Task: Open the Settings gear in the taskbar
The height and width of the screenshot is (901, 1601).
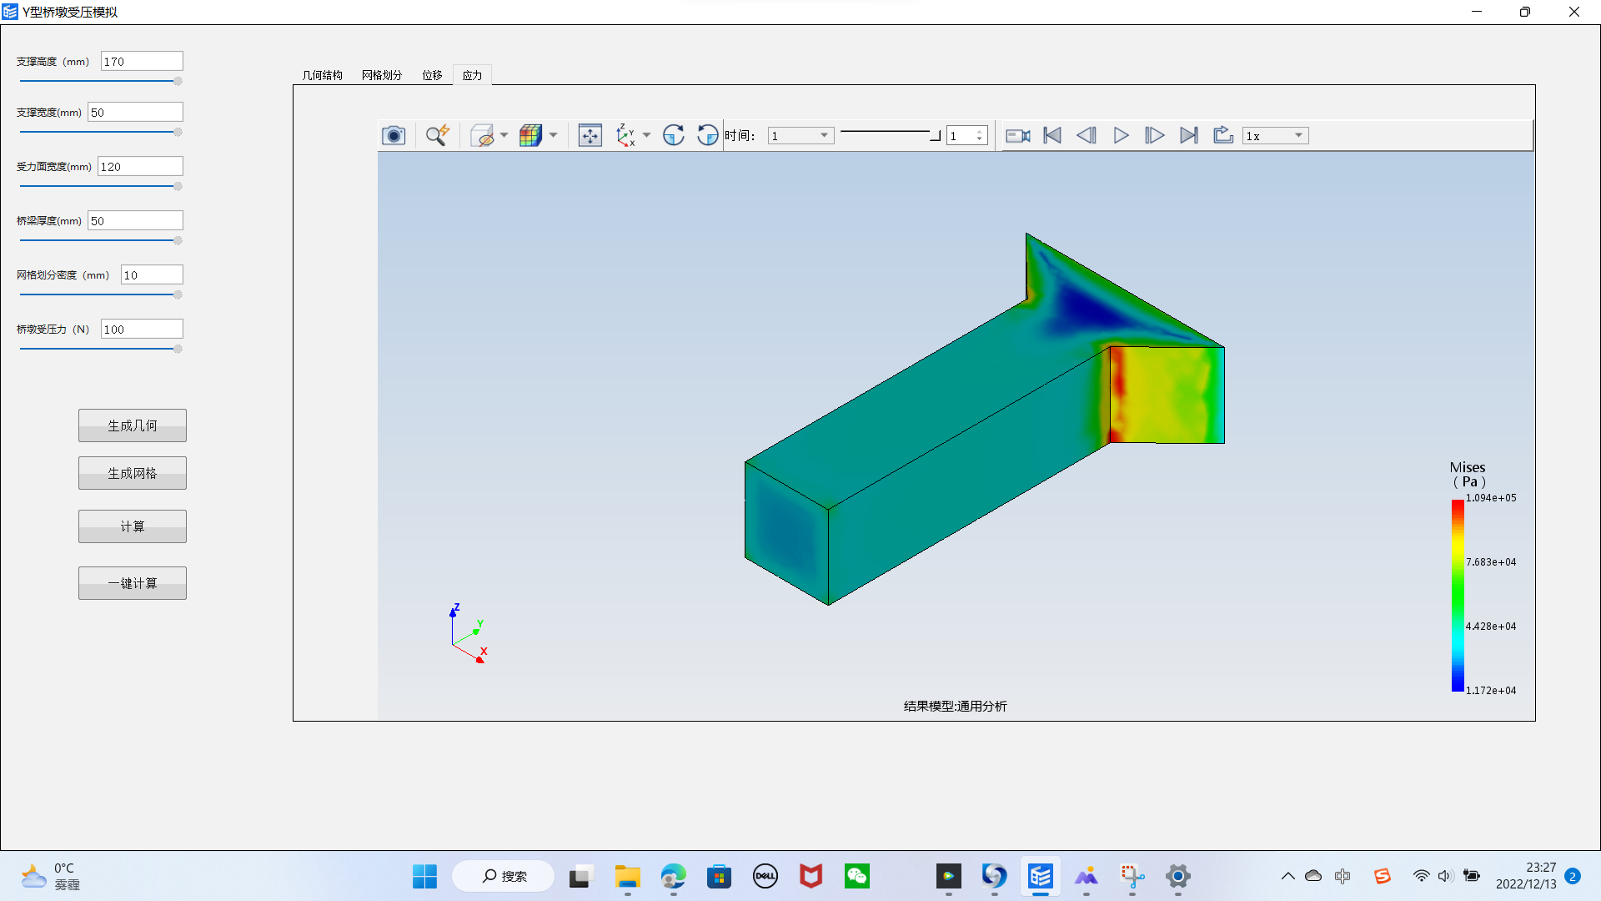Action: pyautogui.click(x=1177, y=876)
